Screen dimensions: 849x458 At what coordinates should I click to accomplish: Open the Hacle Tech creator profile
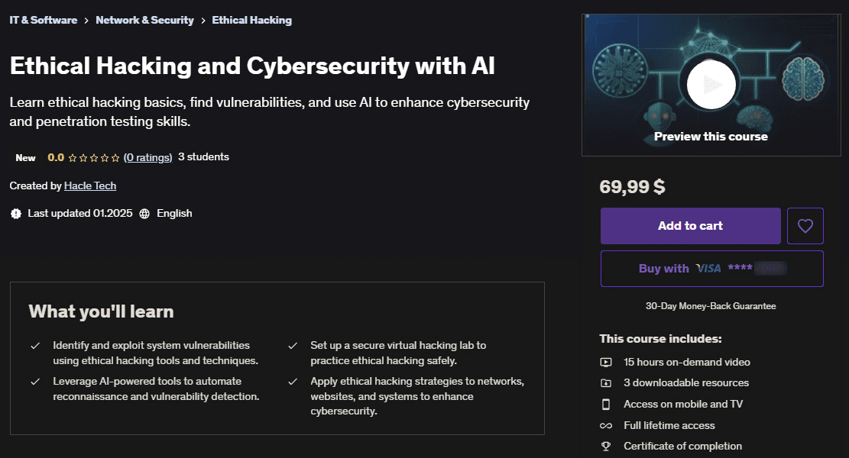[x=90, y=185]
